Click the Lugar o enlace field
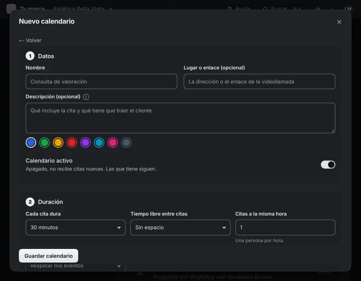Image resolution: width=361 pixels, height=281 pixels. (259, 81)
